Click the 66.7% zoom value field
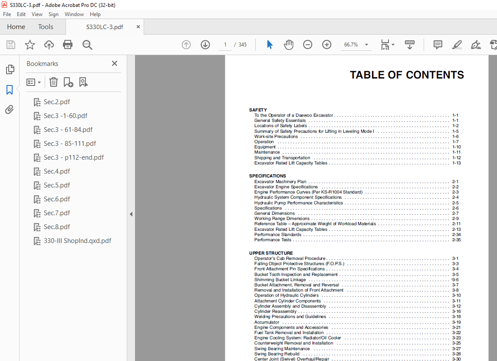 click(x=351, y=45)
